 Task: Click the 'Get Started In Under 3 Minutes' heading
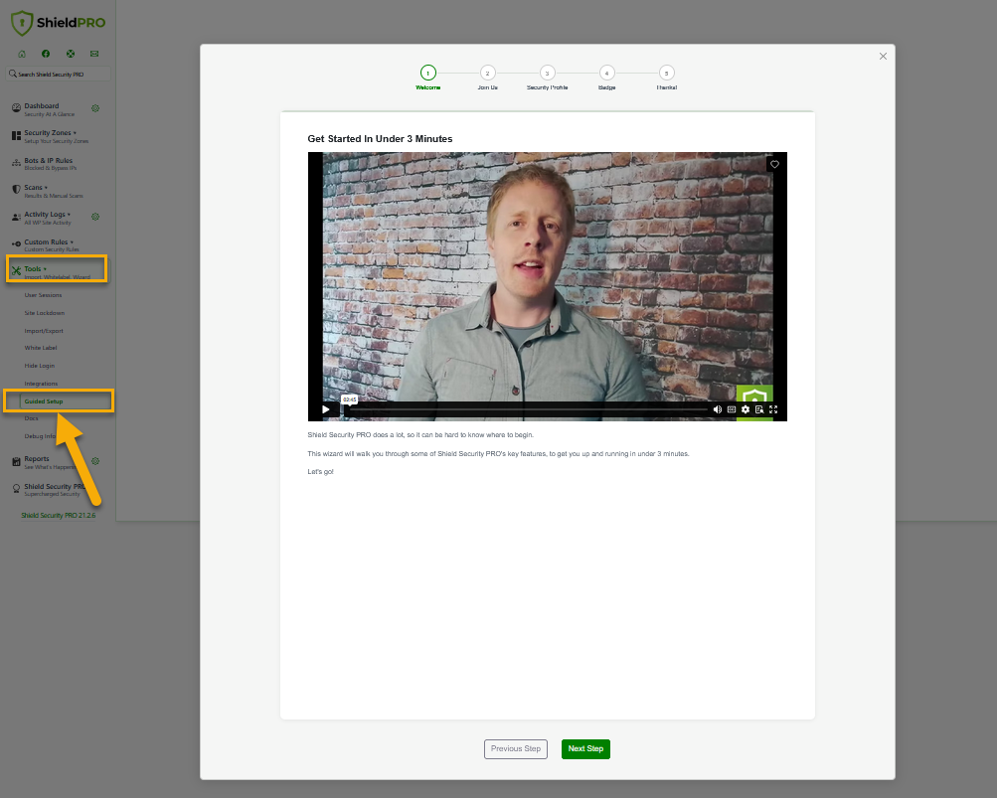coord(381,138)
